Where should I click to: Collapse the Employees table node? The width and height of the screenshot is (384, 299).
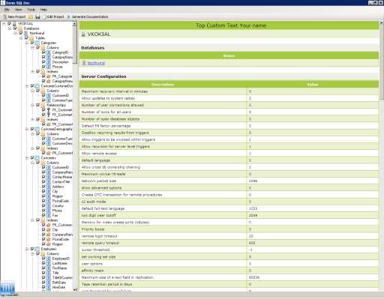pyautogui.click(x=27, y=249)
